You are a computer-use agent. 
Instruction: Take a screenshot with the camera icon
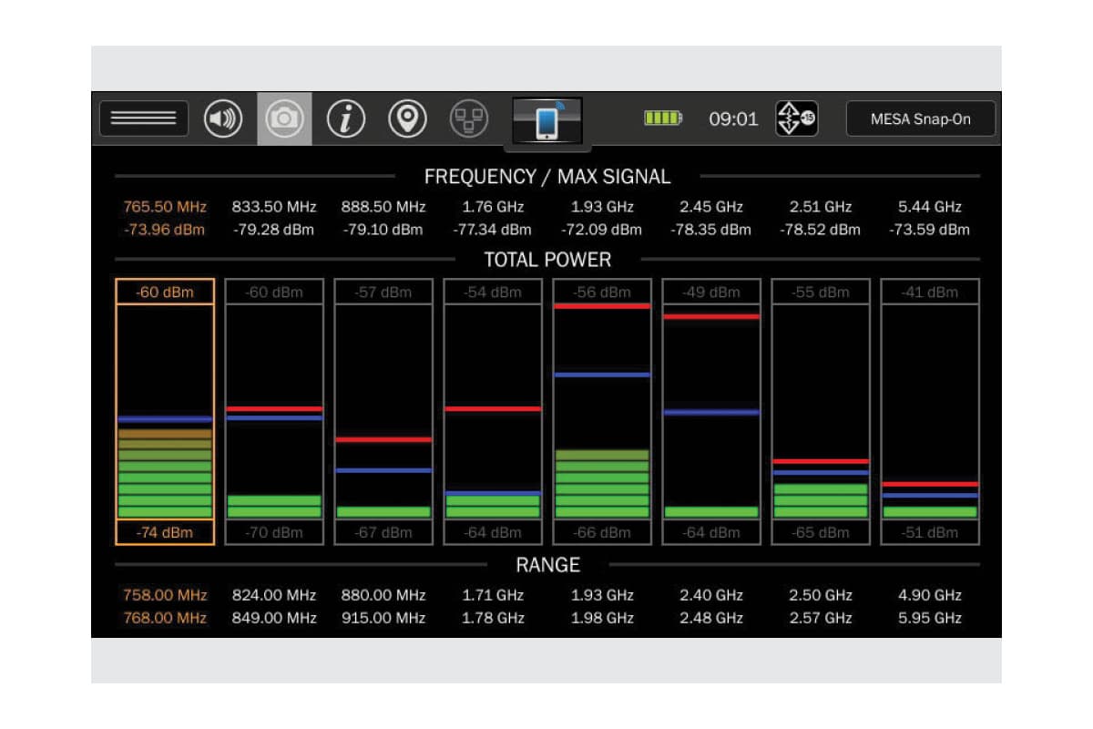(x=284, y=119)
